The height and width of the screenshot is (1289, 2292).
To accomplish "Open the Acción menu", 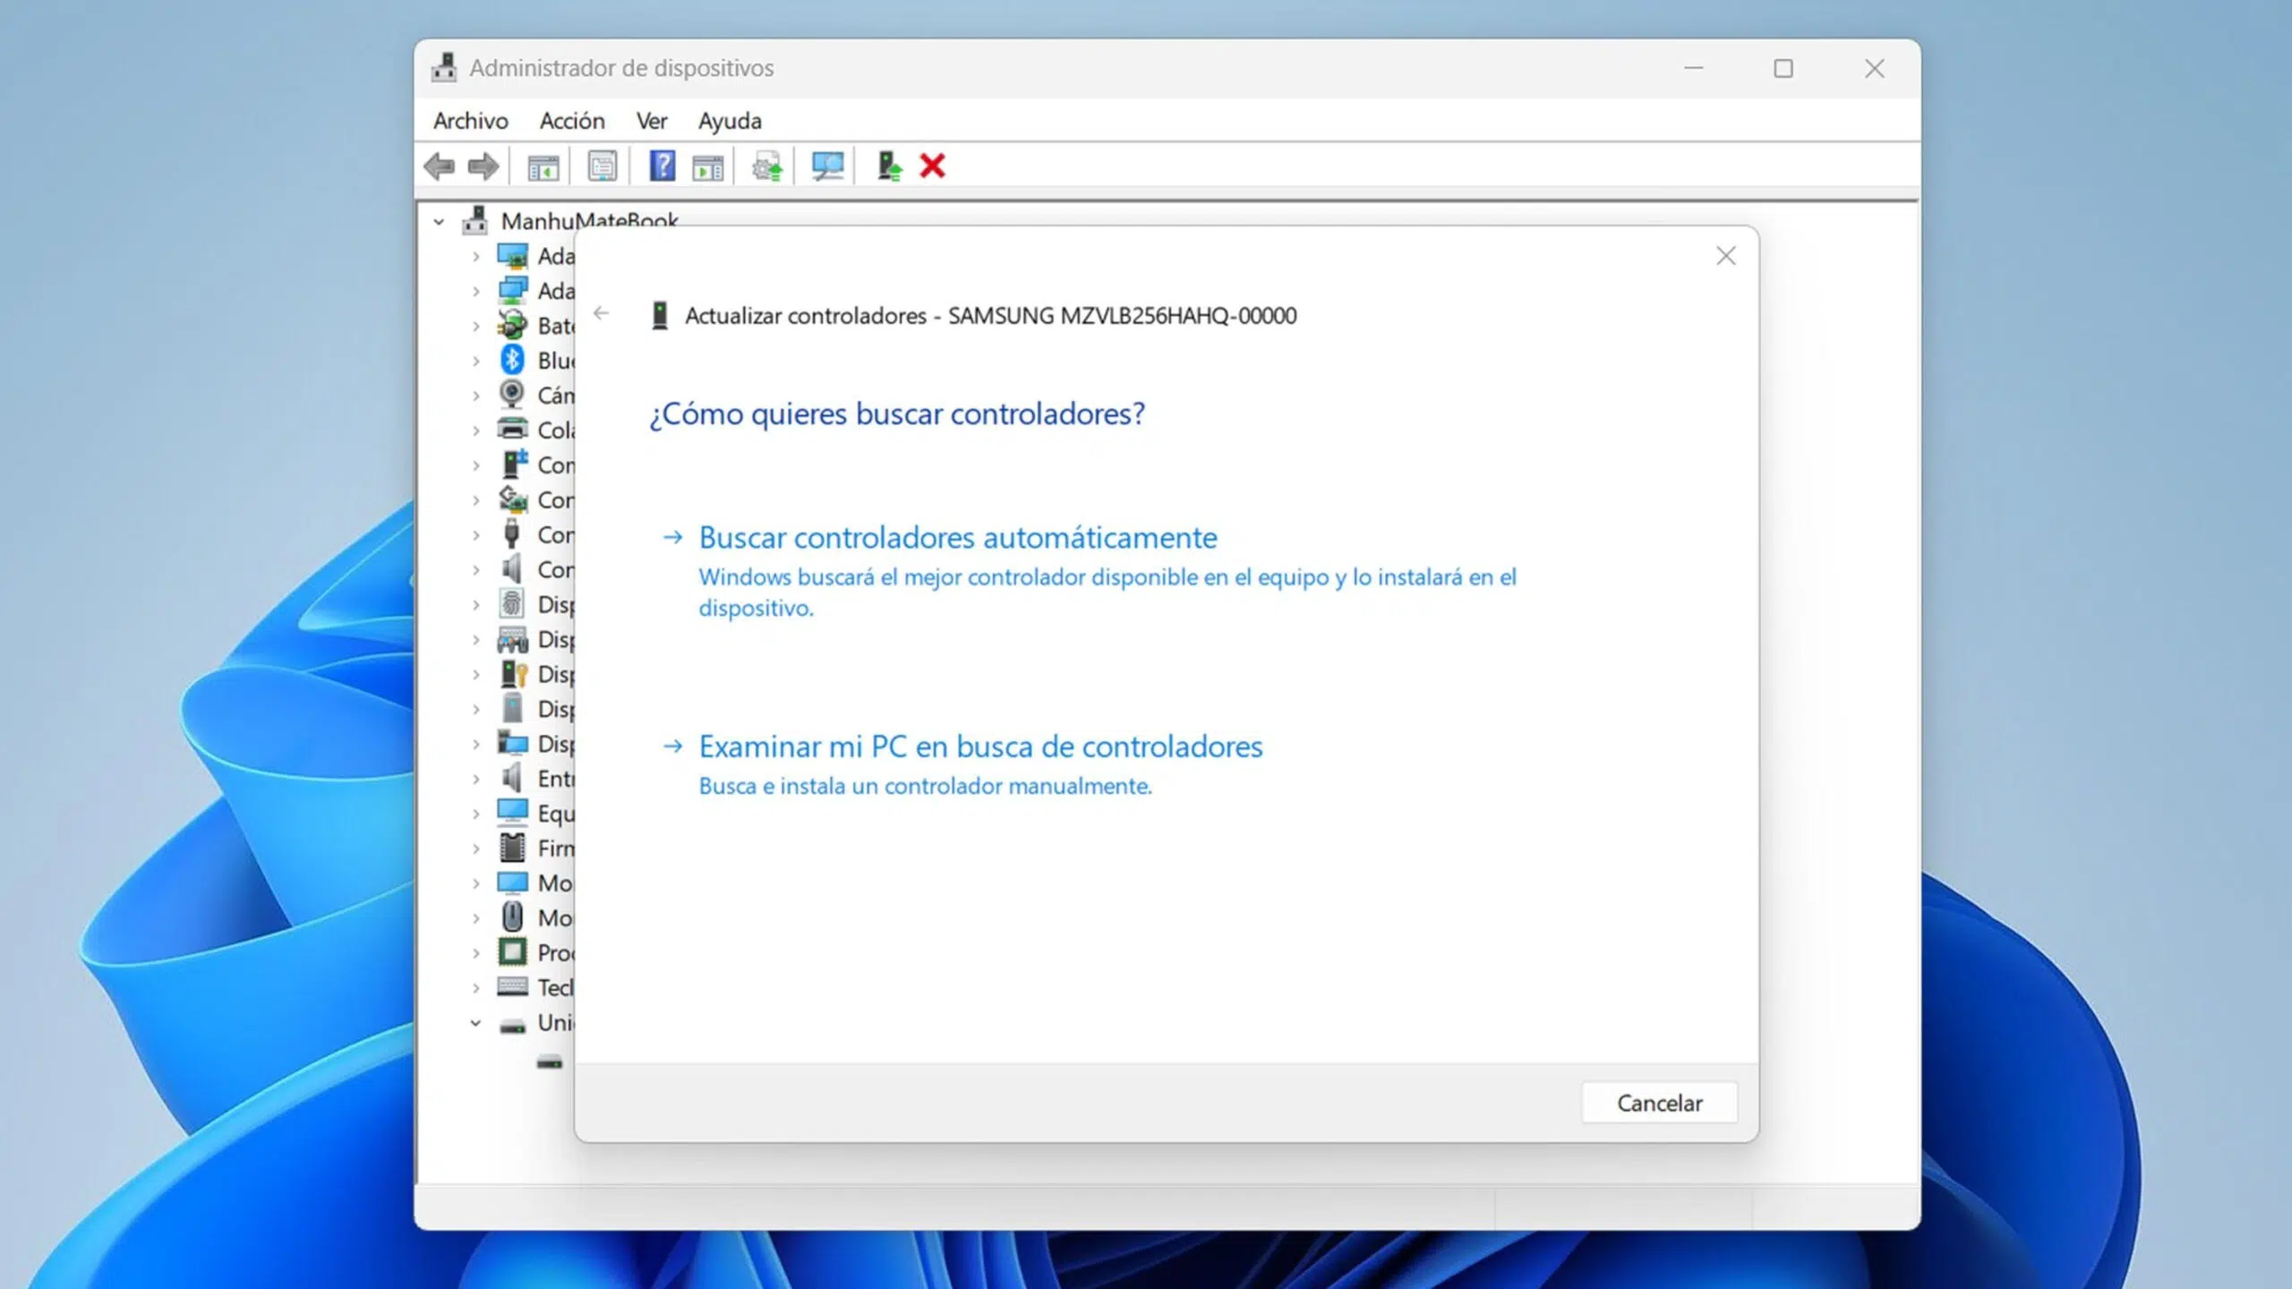I will click(572, 121).
